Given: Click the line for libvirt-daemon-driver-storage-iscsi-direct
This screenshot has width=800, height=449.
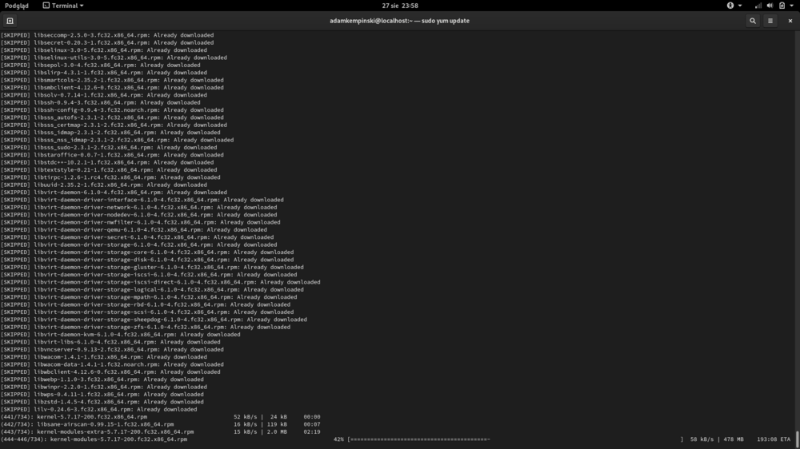Looking at the screenshot, I should [161, 282].
